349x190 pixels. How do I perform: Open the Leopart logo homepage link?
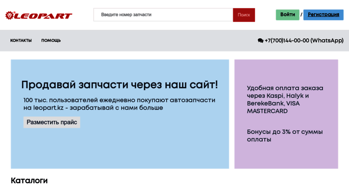(39, 15)
